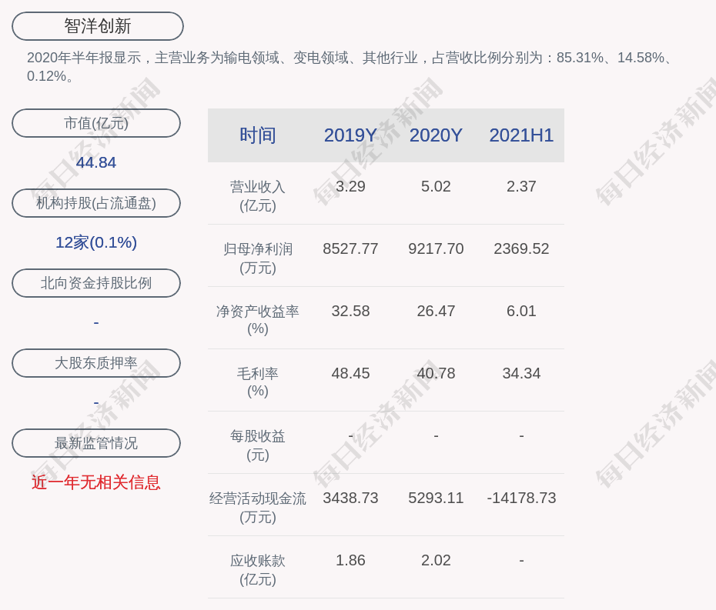Click the -14178.73 cash flow cell
Screen dimensions: 716x610
pos(521,498)
